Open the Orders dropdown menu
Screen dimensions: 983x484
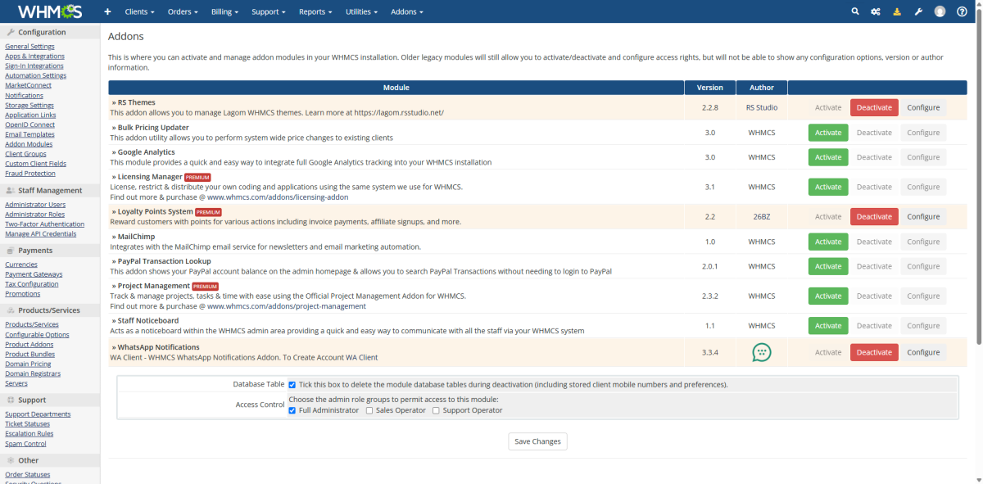(183, 12)
